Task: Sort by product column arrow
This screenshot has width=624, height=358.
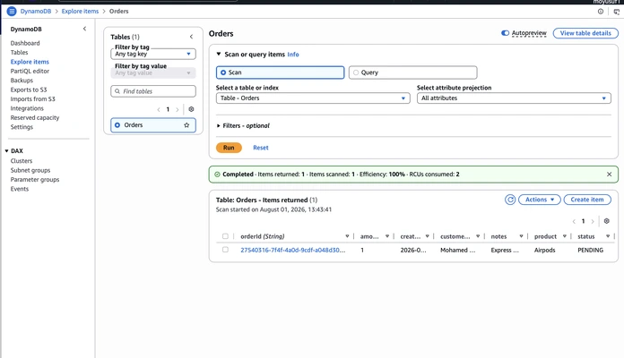Action: pyautogui.click(x=564, y=236)
